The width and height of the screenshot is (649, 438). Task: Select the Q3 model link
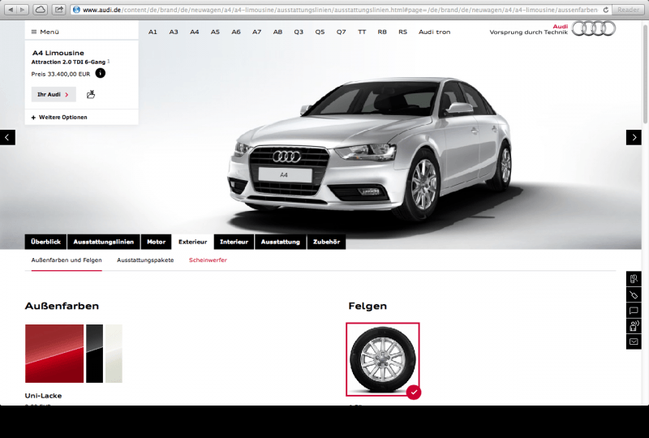(299, 32)
